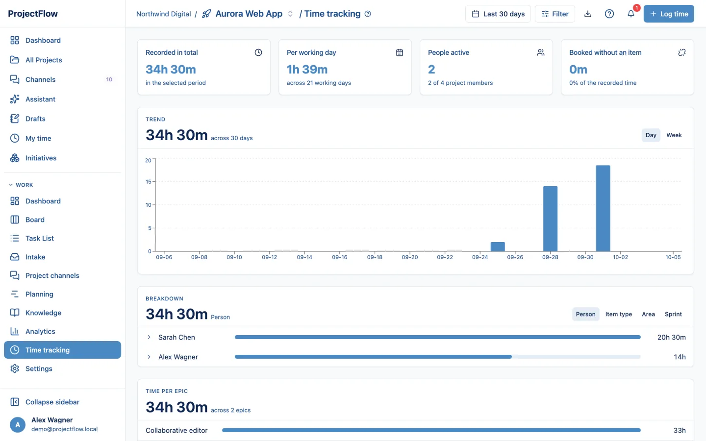This screenshot has height=441, width=706.
Task: Break down time by Item type
Action: [619, 314]
